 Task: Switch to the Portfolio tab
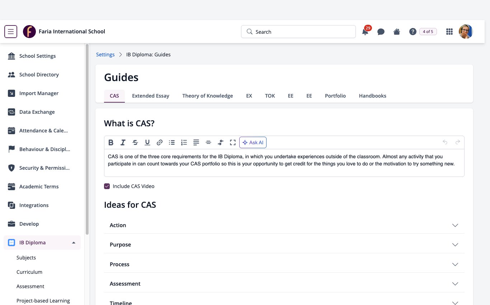click(x=335, y=96)
